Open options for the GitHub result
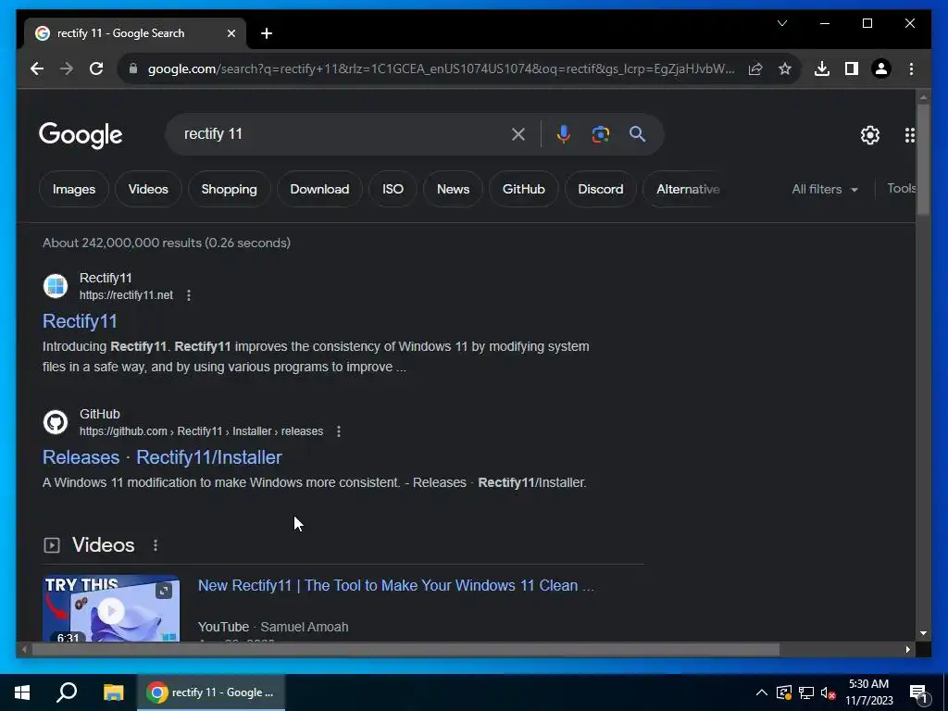948x711 pixels. (339, 431)
